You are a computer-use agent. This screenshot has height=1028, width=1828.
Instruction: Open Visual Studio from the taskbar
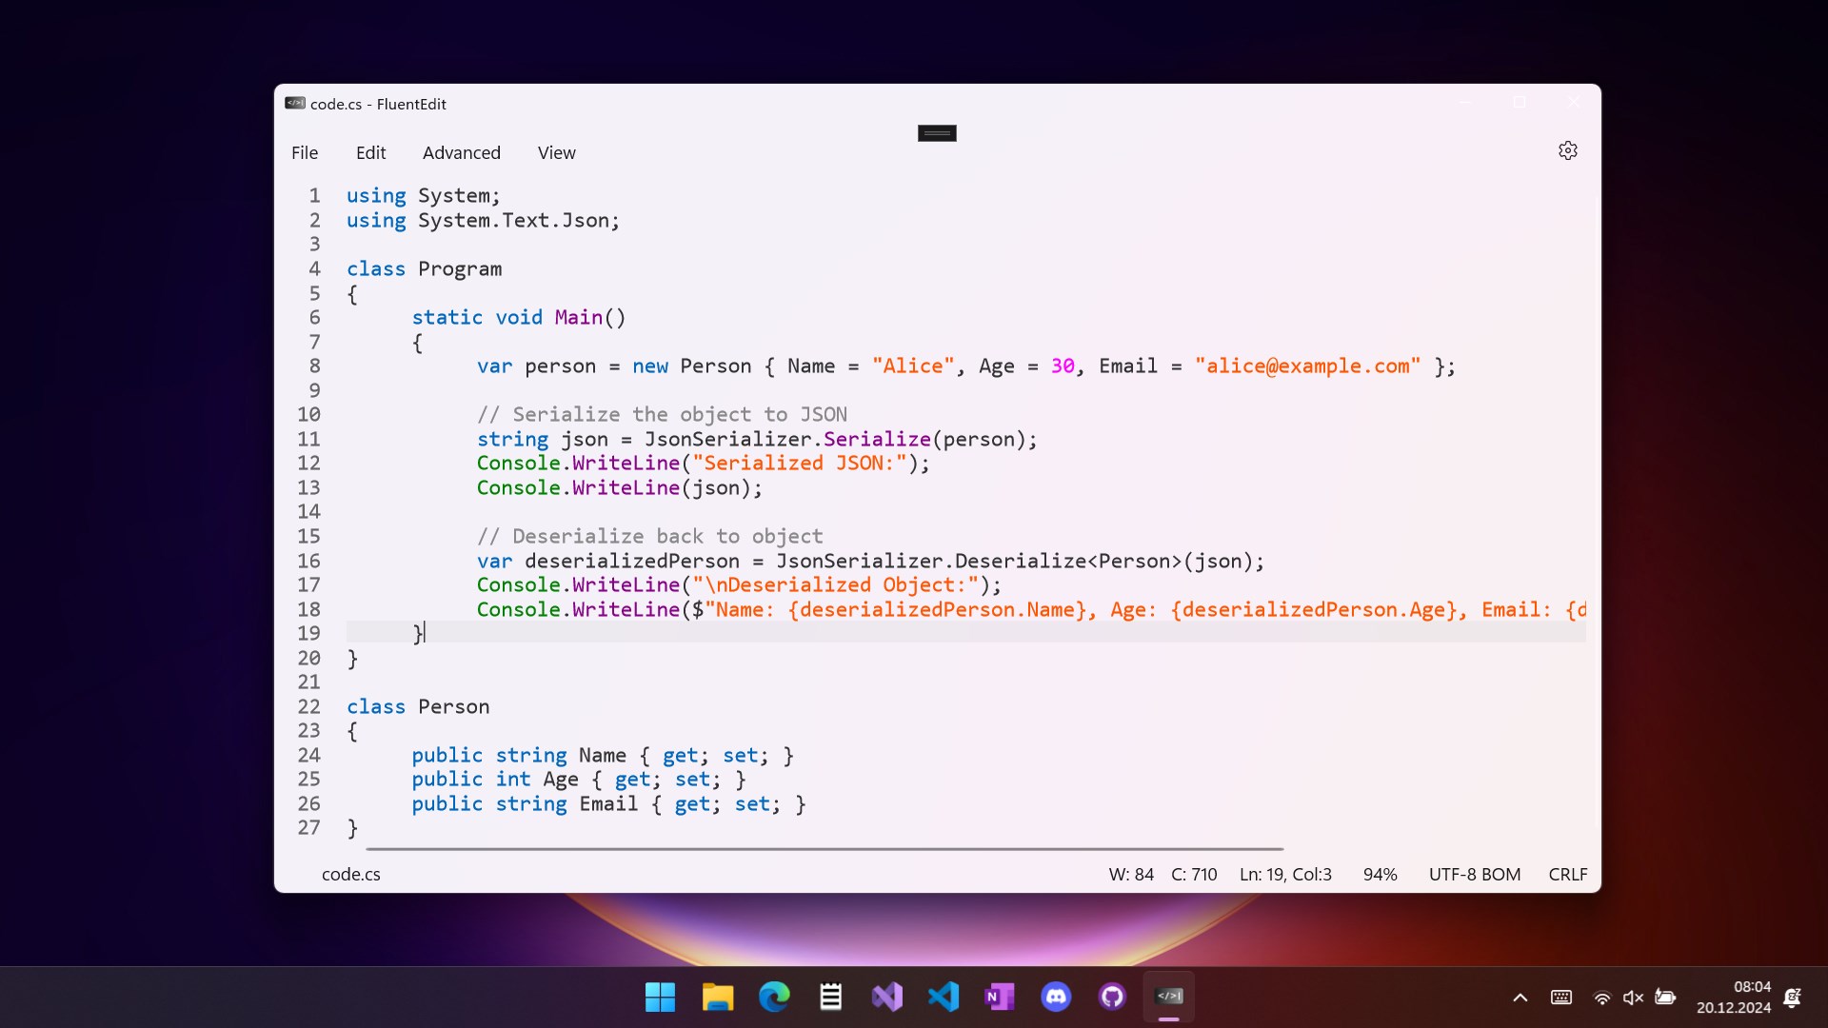[886, 997]
